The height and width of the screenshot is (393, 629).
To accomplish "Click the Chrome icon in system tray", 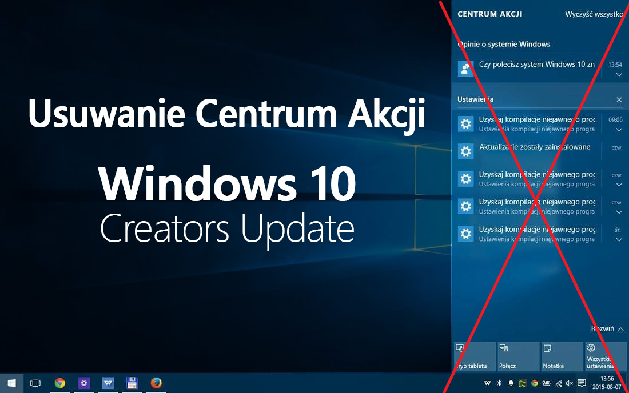I will pyautogui.click(x=534, y=383).
